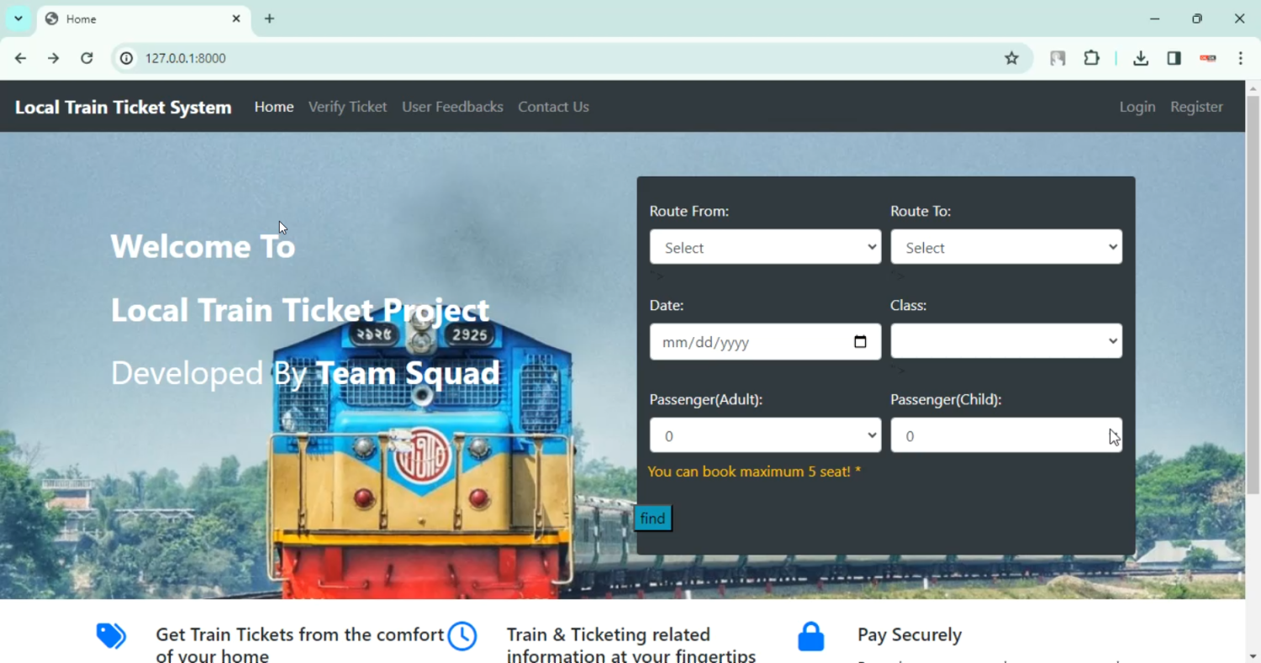Click the 'Pay Securely' heading
1261x663 pixels.
point(910,635)
